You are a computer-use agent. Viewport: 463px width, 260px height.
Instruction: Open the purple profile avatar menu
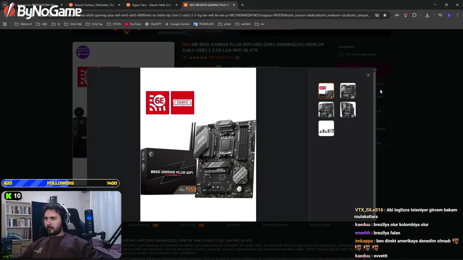(x=449, y=15)
